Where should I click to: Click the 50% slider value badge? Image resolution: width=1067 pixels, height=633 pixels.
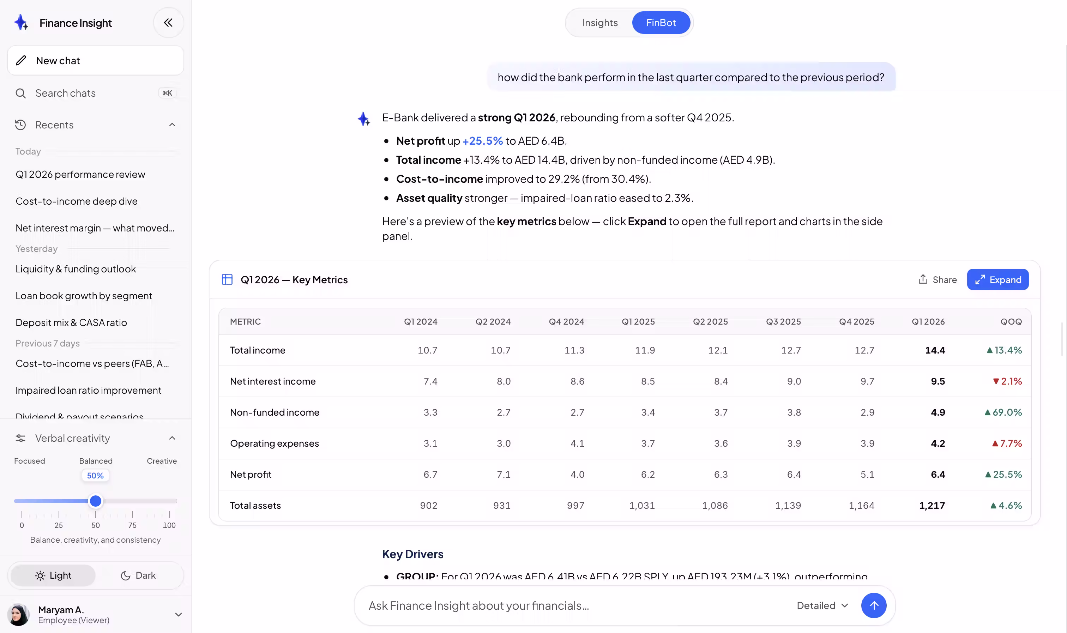[95, 476]
